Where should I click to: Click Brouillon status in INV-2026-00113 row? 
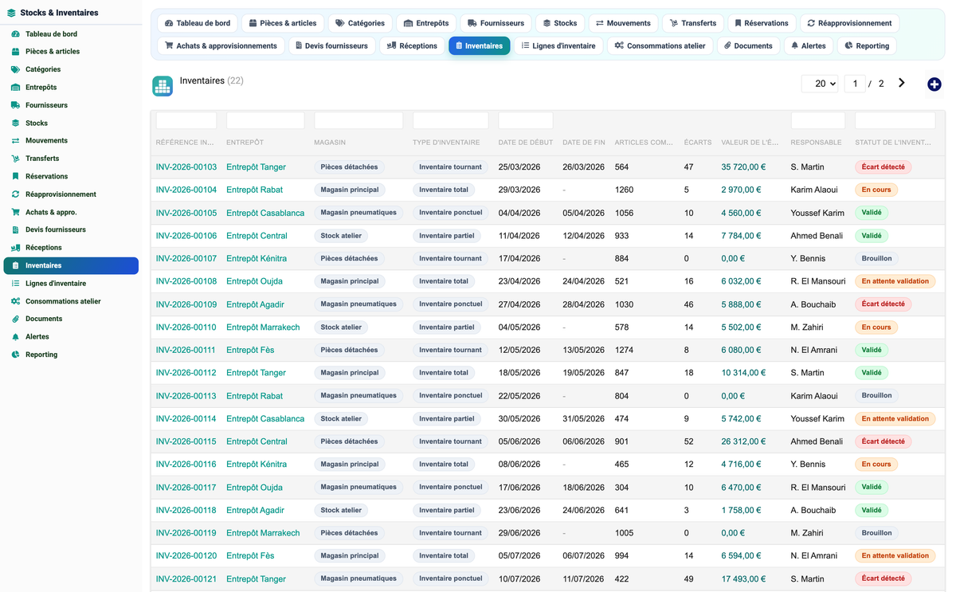pos(876,396)
